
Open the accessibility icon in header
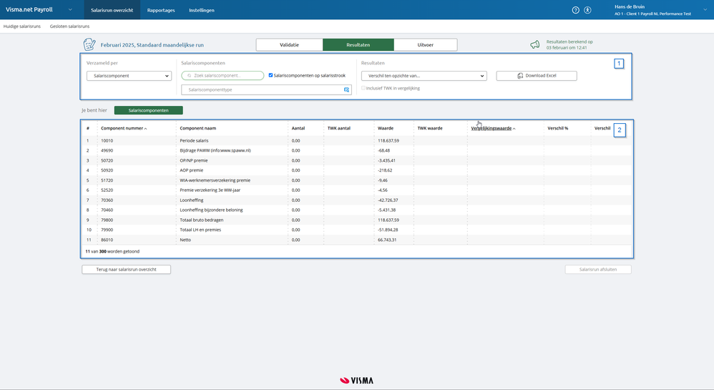pyautogui.click(x=587, y=10)
